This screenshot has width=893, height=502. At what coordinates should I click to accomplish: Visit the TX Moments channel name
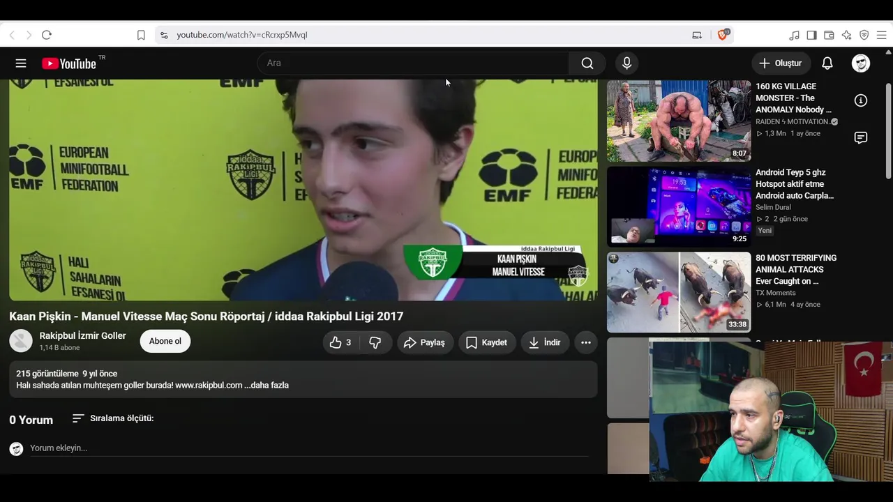(776, 293)
